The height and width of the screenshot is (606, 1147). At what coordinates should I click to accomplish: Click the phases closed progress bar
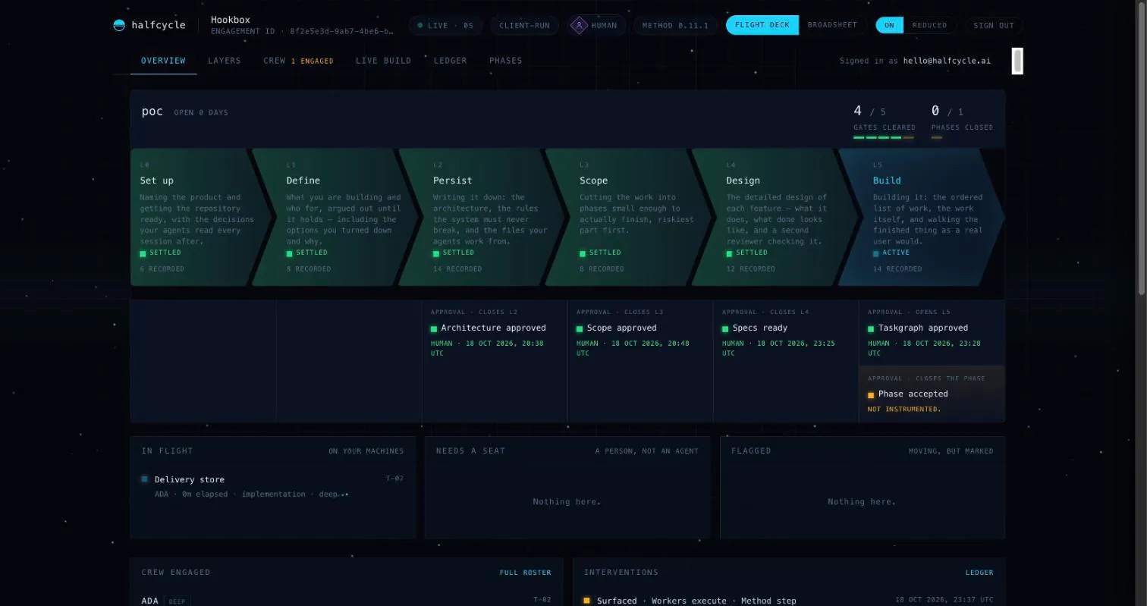tap(937, 137)
